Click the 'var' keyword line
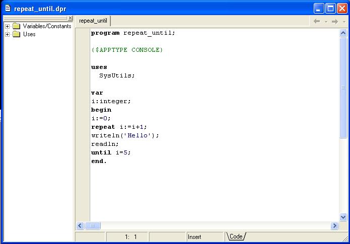The height and width of the screenshot is (244, 350). [97, 93]
